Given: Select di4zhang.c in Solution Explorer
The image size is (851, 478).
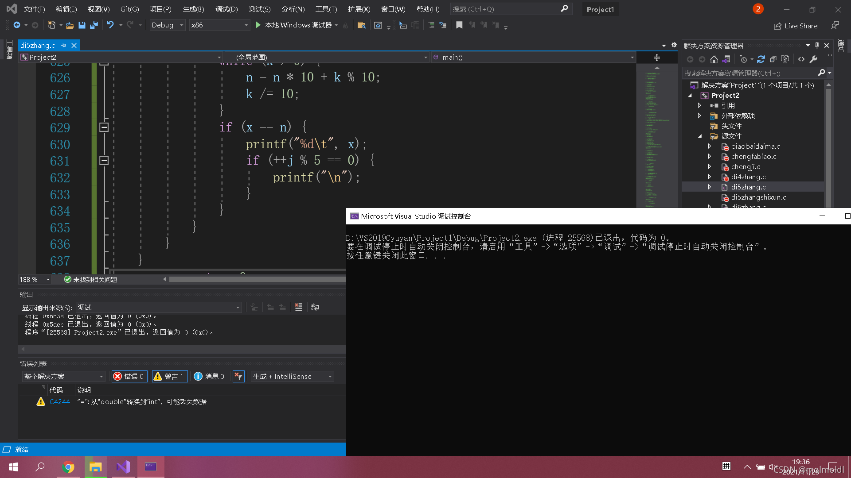Looking at the screenshot, I should 748,177.
